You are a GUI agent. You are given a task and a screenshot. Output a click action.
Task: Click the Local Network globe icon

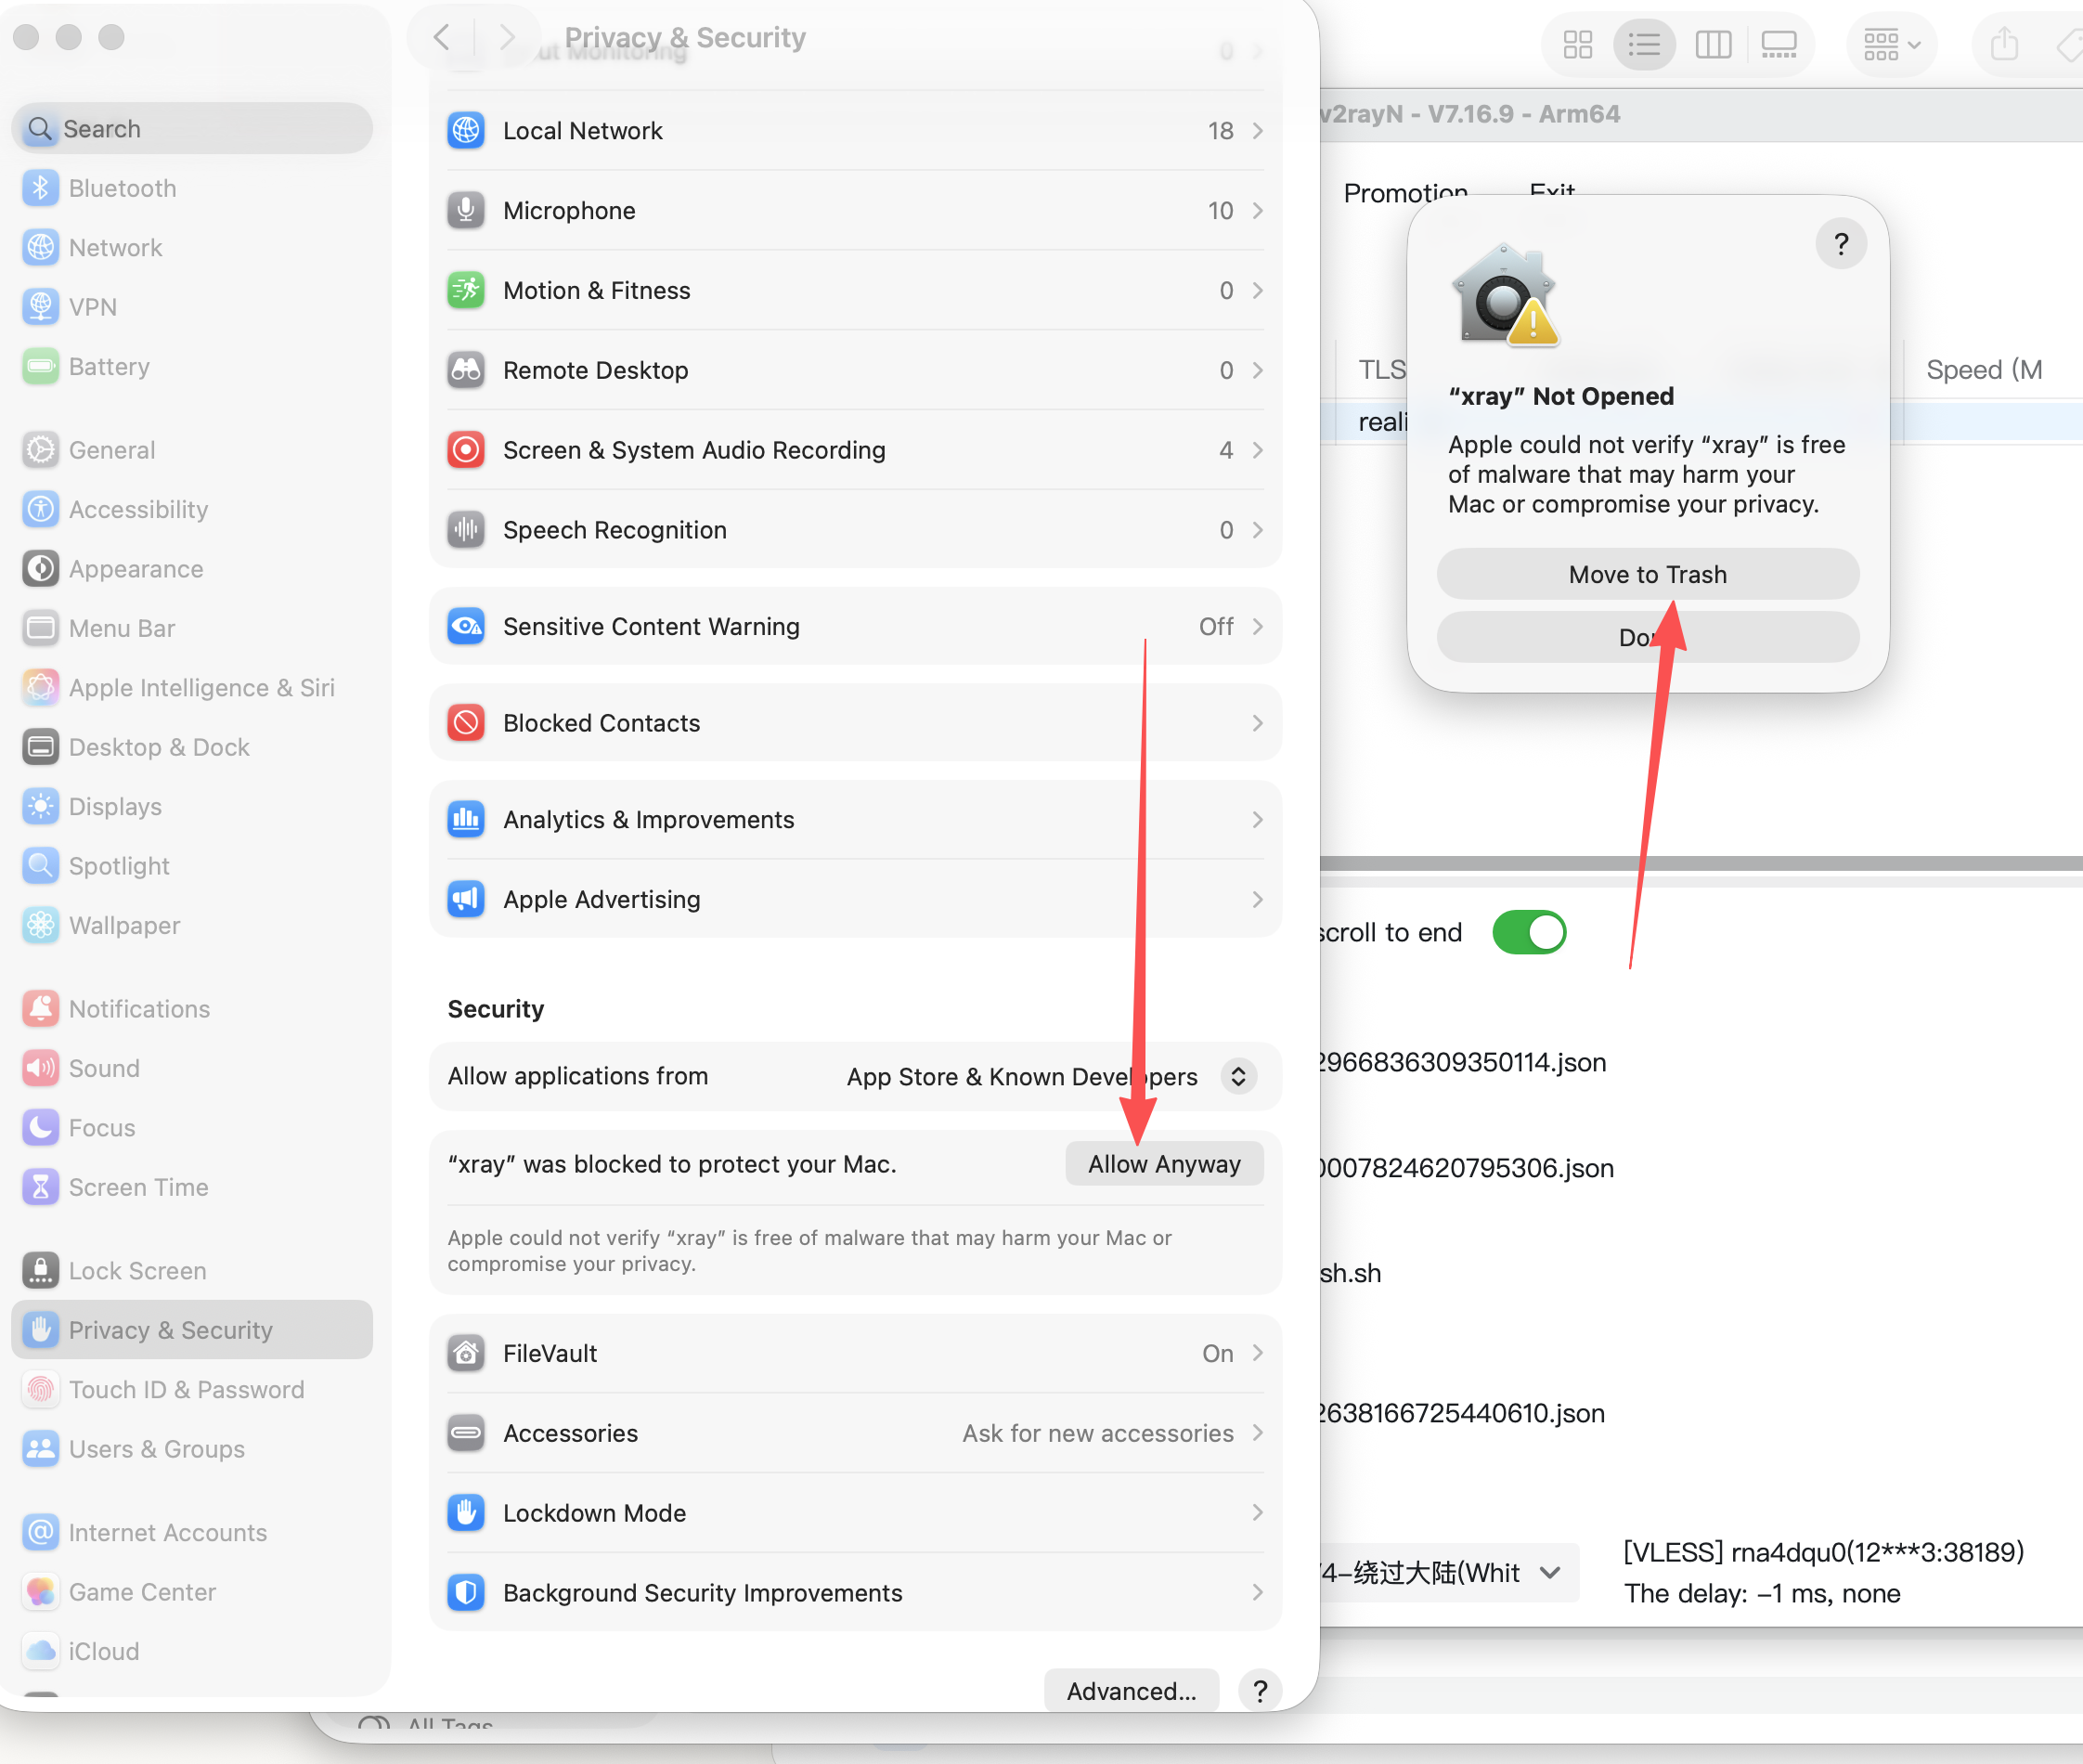(x=466, y=130)
